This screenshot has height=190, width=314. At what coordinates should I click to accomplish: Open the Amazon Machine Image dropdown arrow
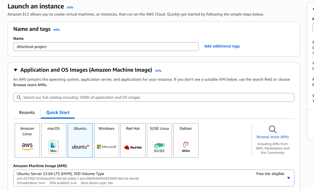pos(289,178)
